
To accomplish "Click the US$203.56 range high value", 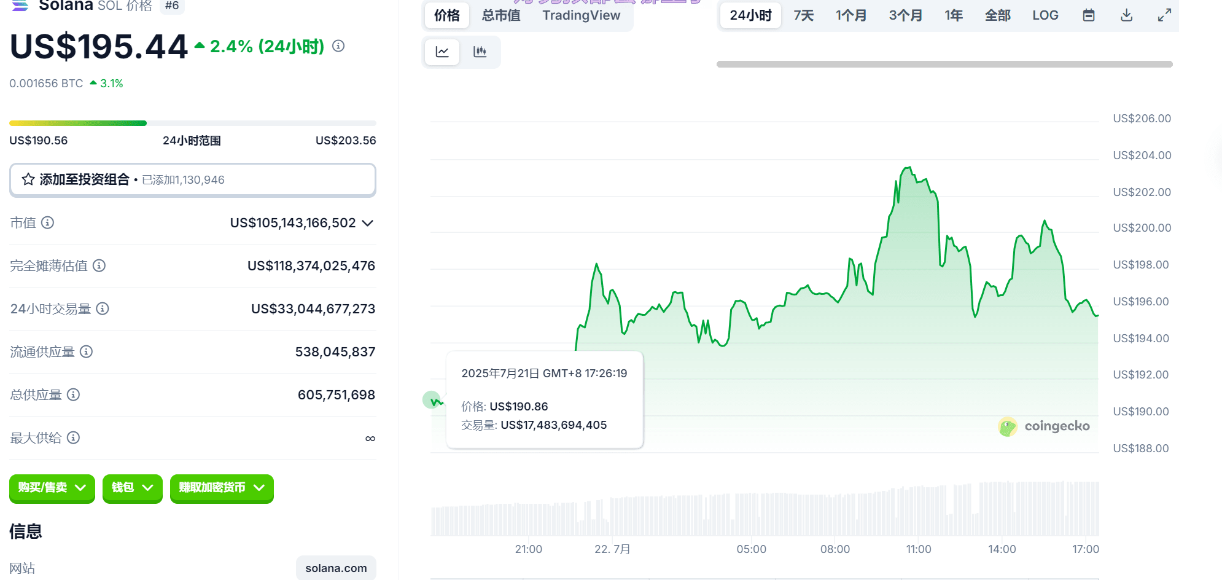I will 346,141.
